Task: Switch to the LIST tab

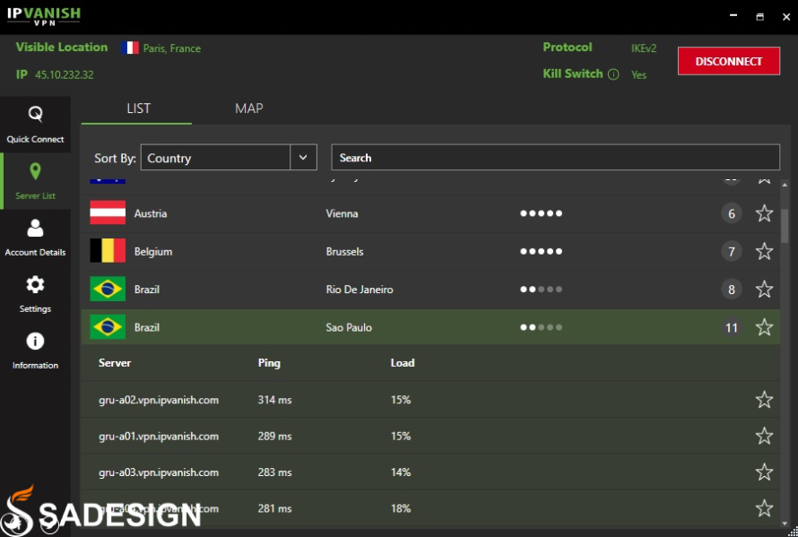Action: (138, 108)
